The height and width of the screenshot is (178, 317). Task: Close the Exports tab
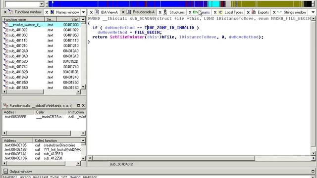pos(248,12)
